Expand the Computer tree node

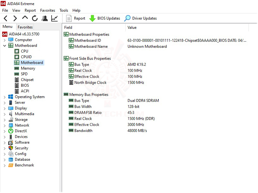5,40
